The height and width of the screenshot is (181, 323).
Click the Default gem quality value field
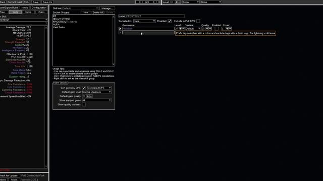click(x=84, y=96)
